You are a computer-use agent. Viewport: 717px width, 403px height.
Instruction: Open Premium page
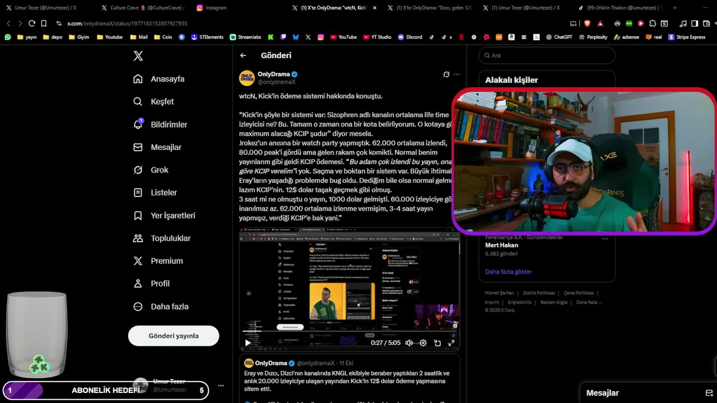tap(158, 261)
